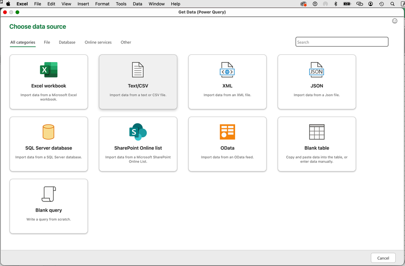This screenshot has width=405, height=266.
Task: Cancel the Get Data dialog
Action: [x=383, y=258]
